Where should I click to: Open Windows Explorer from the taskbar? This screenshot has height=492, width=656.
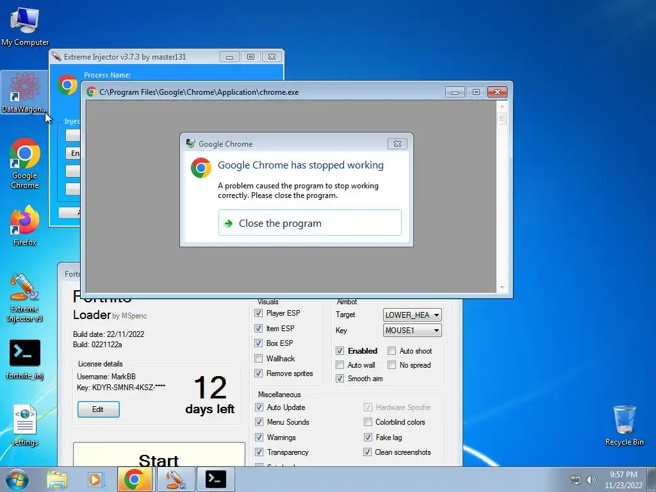[57, 479]
